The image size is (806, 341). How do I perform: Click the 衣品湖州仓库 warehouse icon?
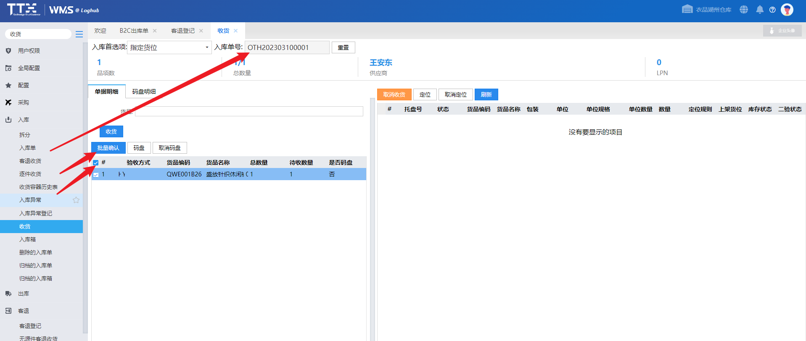click(x=687, y=9)
